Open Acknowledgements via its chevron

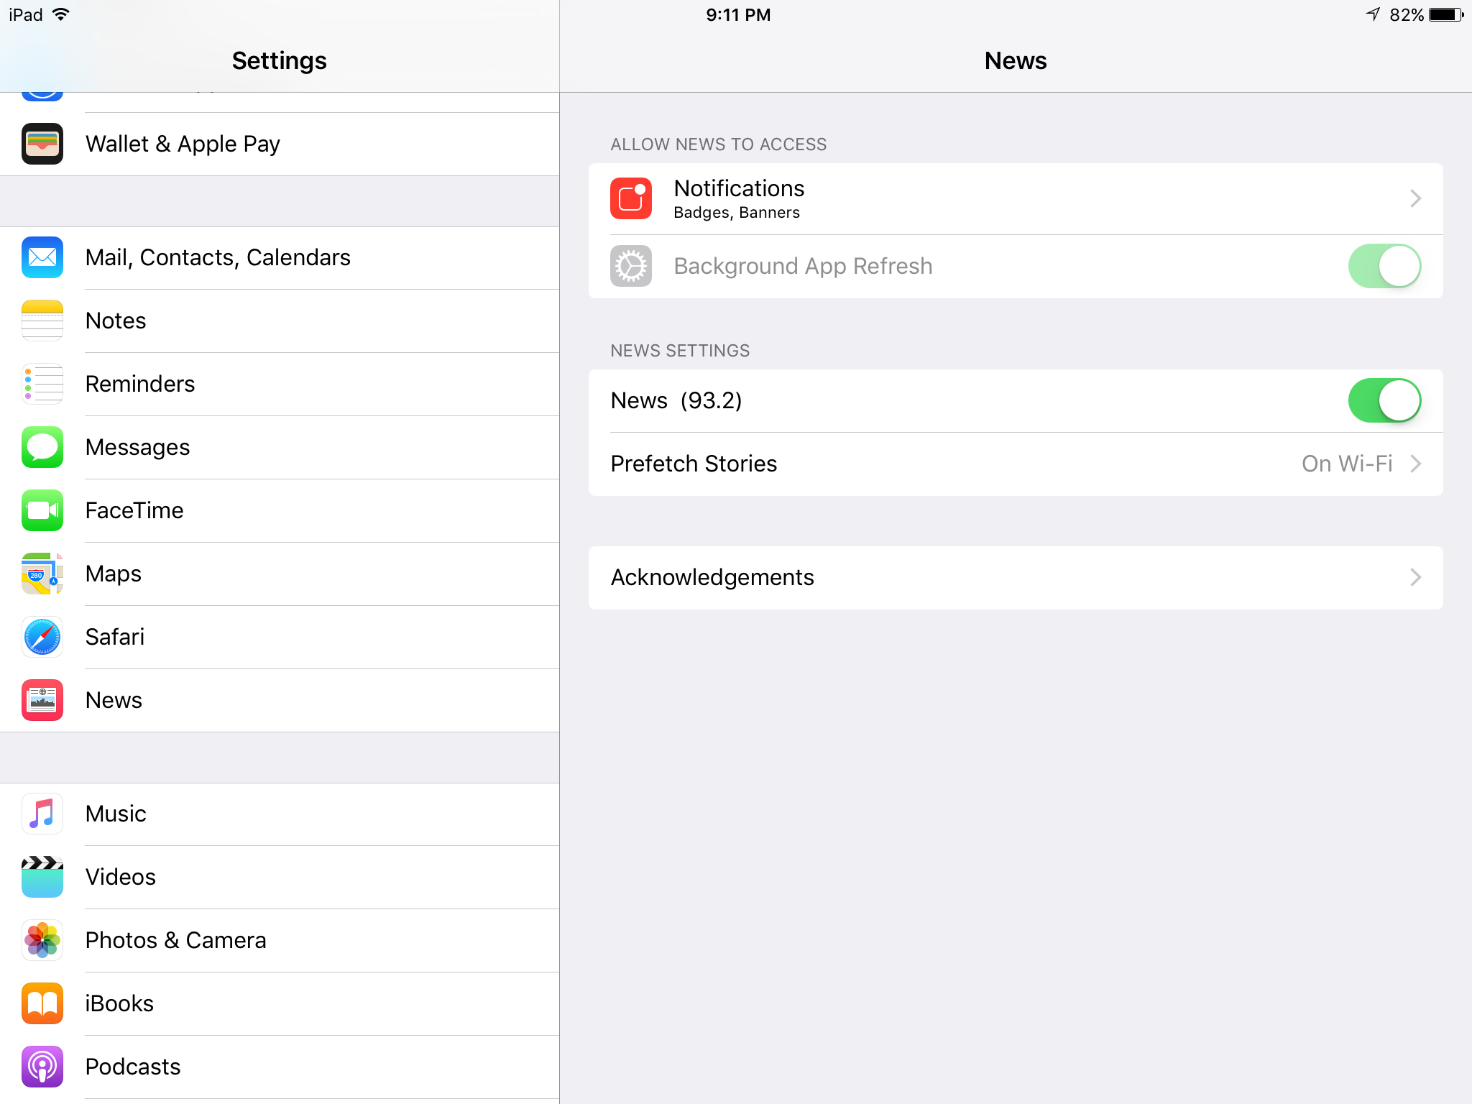point(1415,577)
